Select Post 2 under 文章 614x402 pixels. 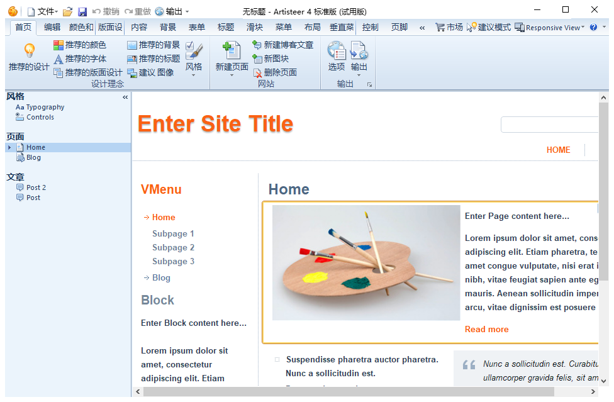36,187
